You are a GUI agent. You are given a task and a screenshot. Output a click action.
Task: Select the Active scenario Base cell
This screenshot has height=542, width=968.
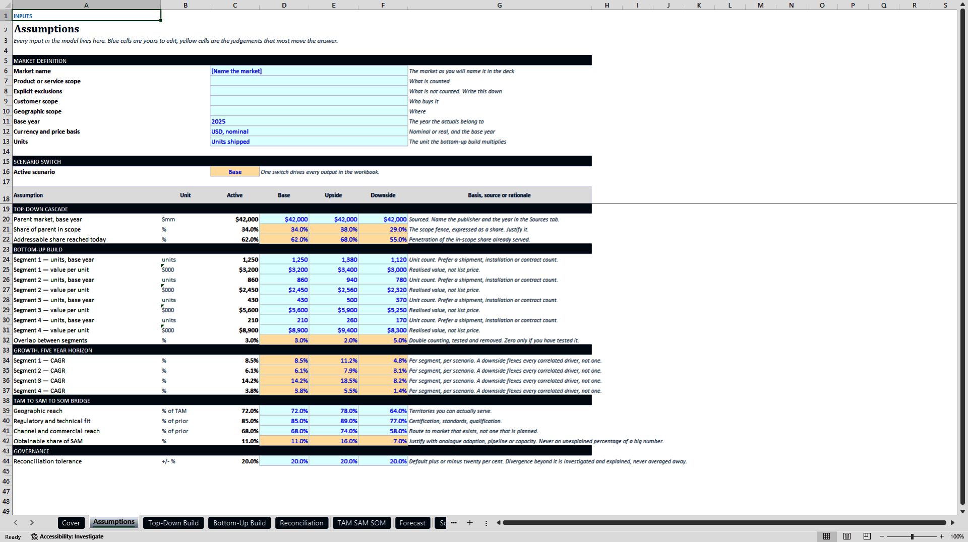point(235,172)
